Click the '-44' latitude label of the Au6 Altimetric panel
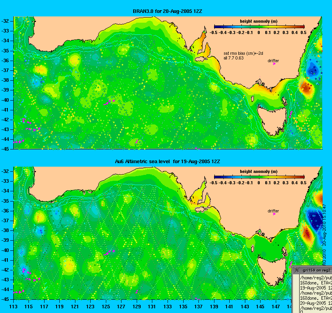 5,290
